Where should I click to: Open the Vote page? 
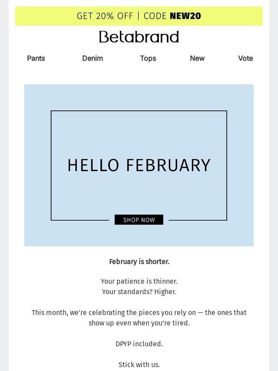(x=245, y=58)
